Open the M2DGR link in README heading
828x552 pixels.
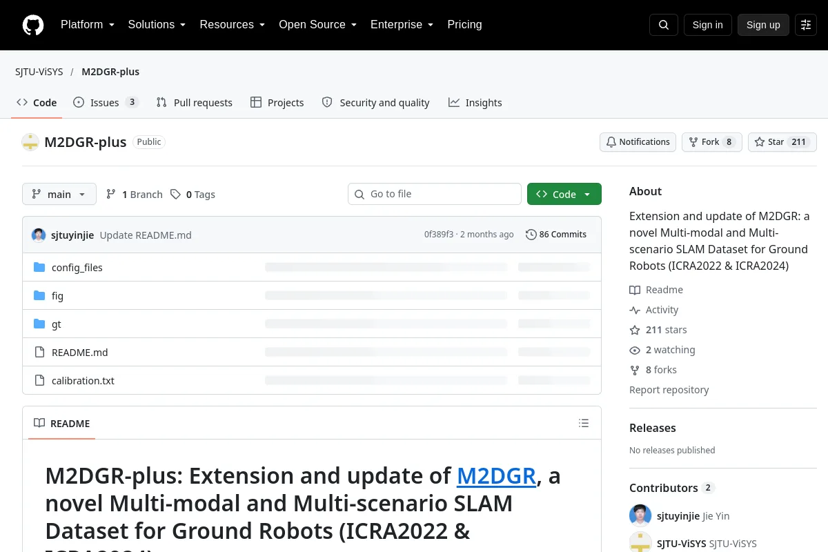click(497, 476)
